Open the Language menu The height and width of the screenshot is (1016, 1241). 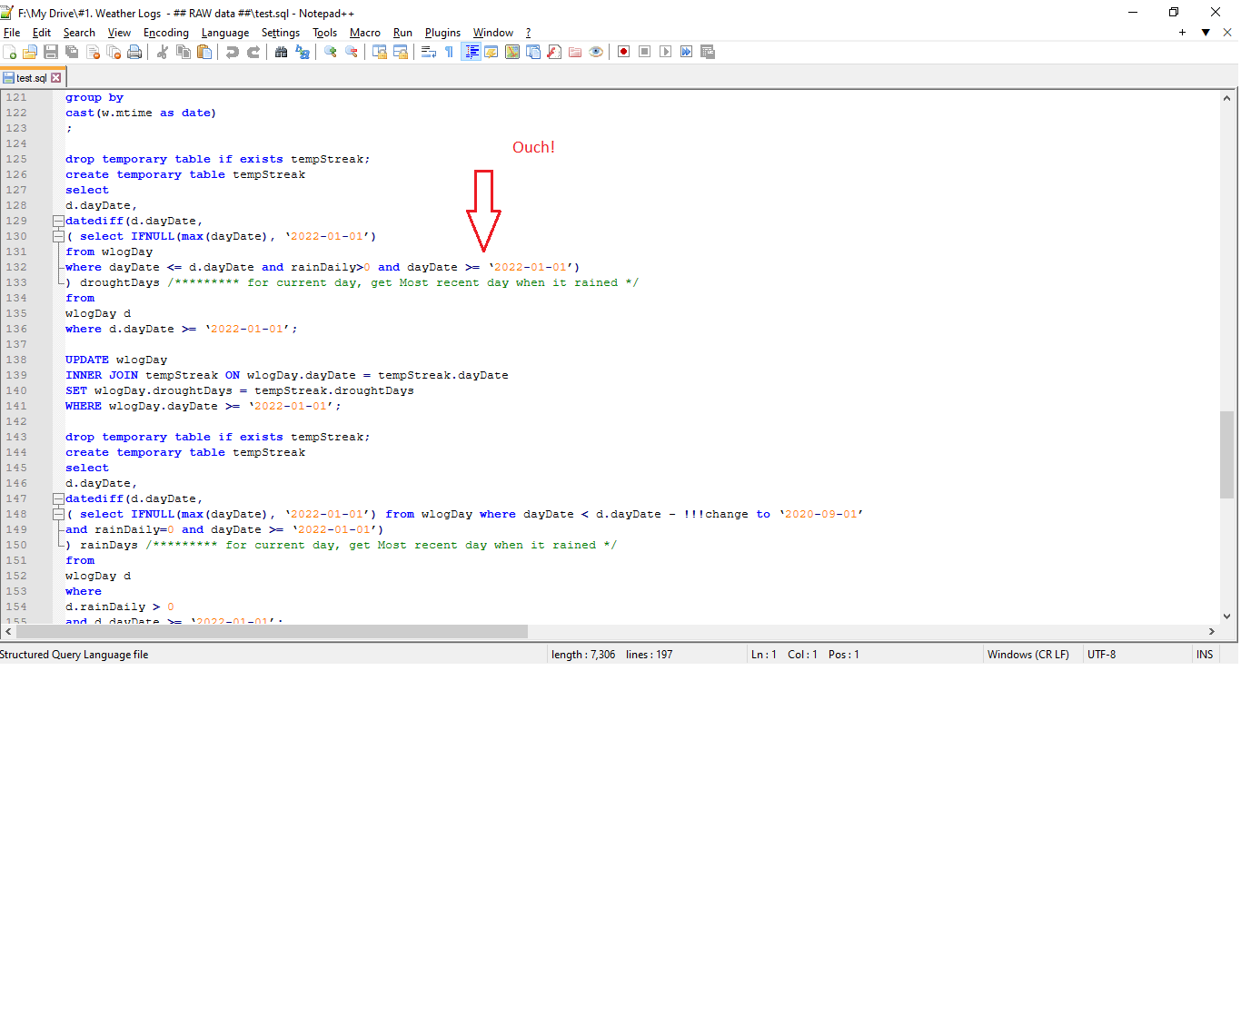coord(225,33)
